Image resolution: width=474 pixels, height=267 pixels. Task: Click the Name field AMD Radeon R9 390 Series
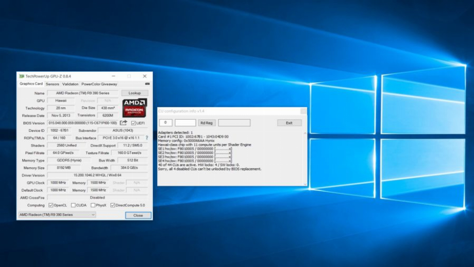pyautogui.click(x=82, y=93)
